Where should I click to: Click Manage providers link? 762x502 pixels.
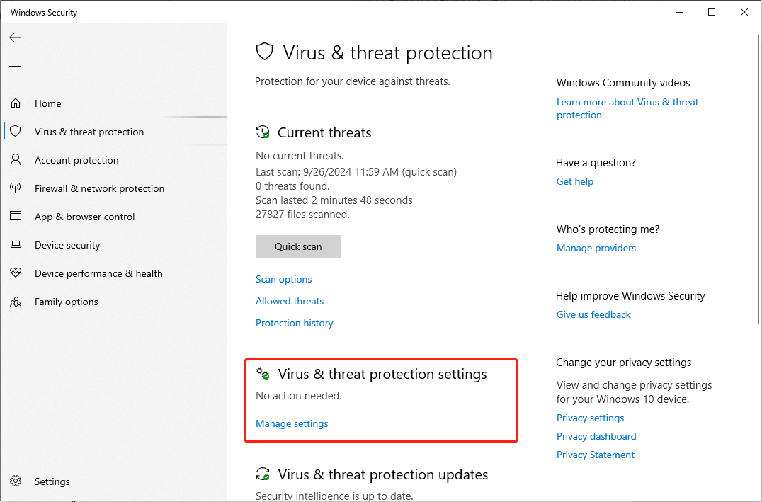(596, 248)
